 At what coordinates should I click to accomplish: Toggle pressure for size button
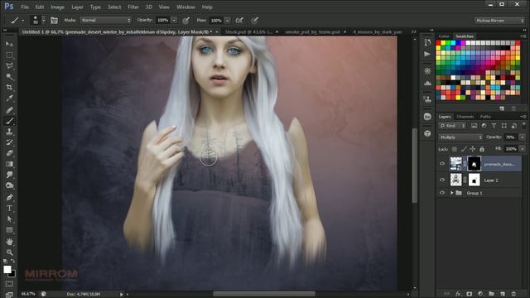point(255,20)
